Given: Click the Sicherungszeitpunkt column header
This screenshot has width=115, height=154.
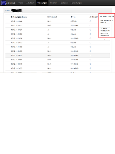Looking at the screenshot, I should point(19,17).
